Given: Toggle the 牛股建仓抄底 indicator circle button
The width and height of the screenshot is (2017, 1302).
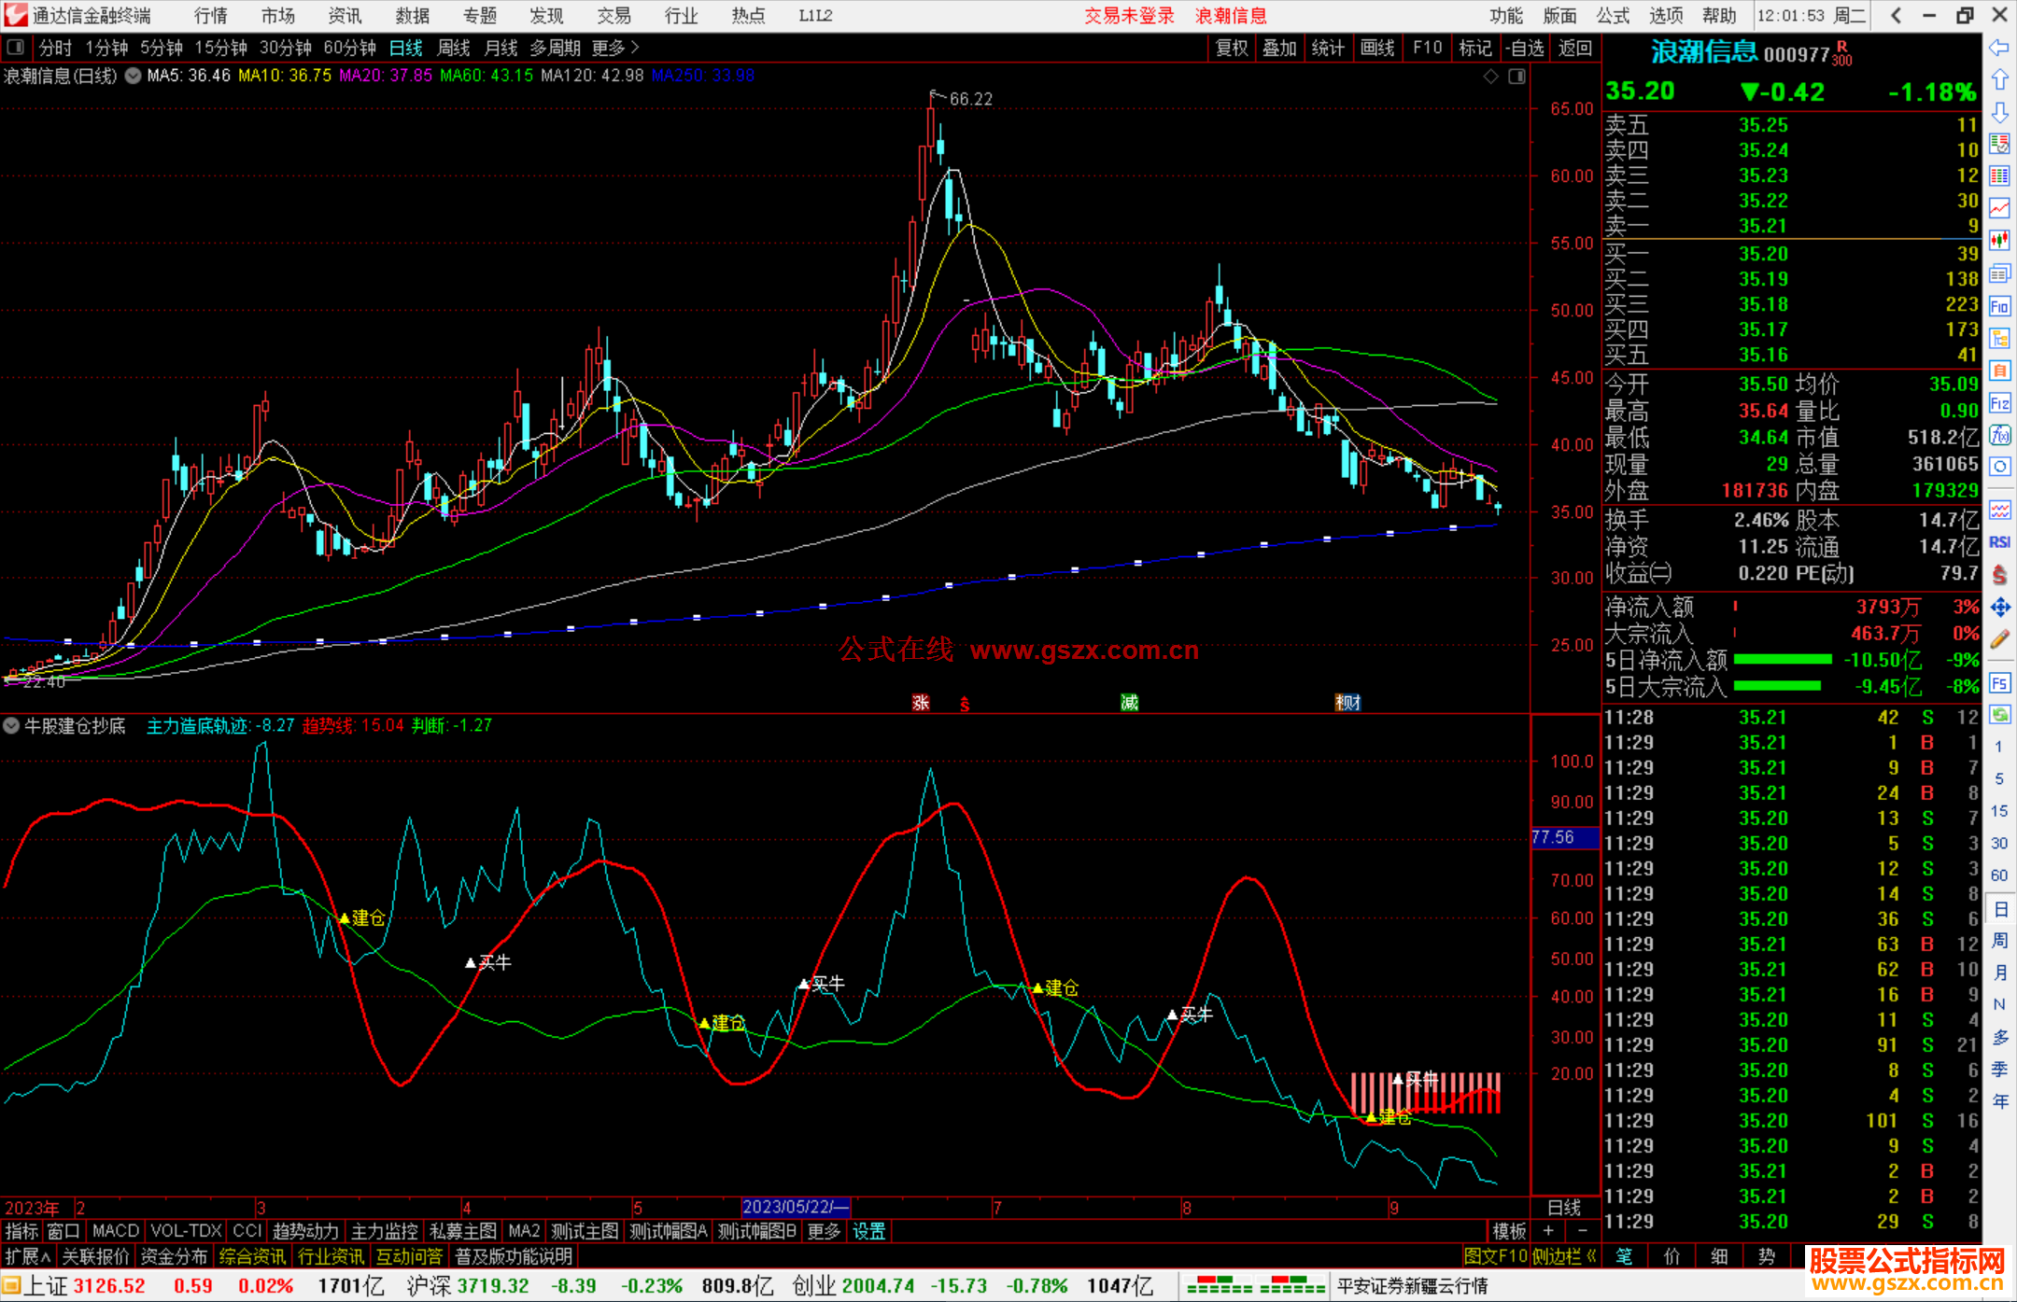Looking at the screenshot, I should pos(11,725).
